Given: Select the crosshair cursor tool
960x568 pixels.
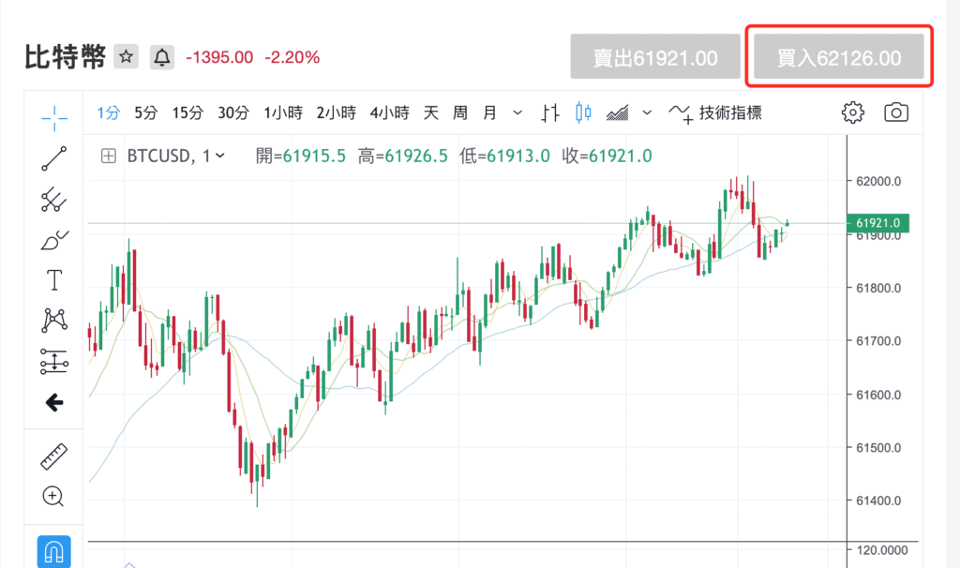Looking at the screenshot, I should coord(54,114).
